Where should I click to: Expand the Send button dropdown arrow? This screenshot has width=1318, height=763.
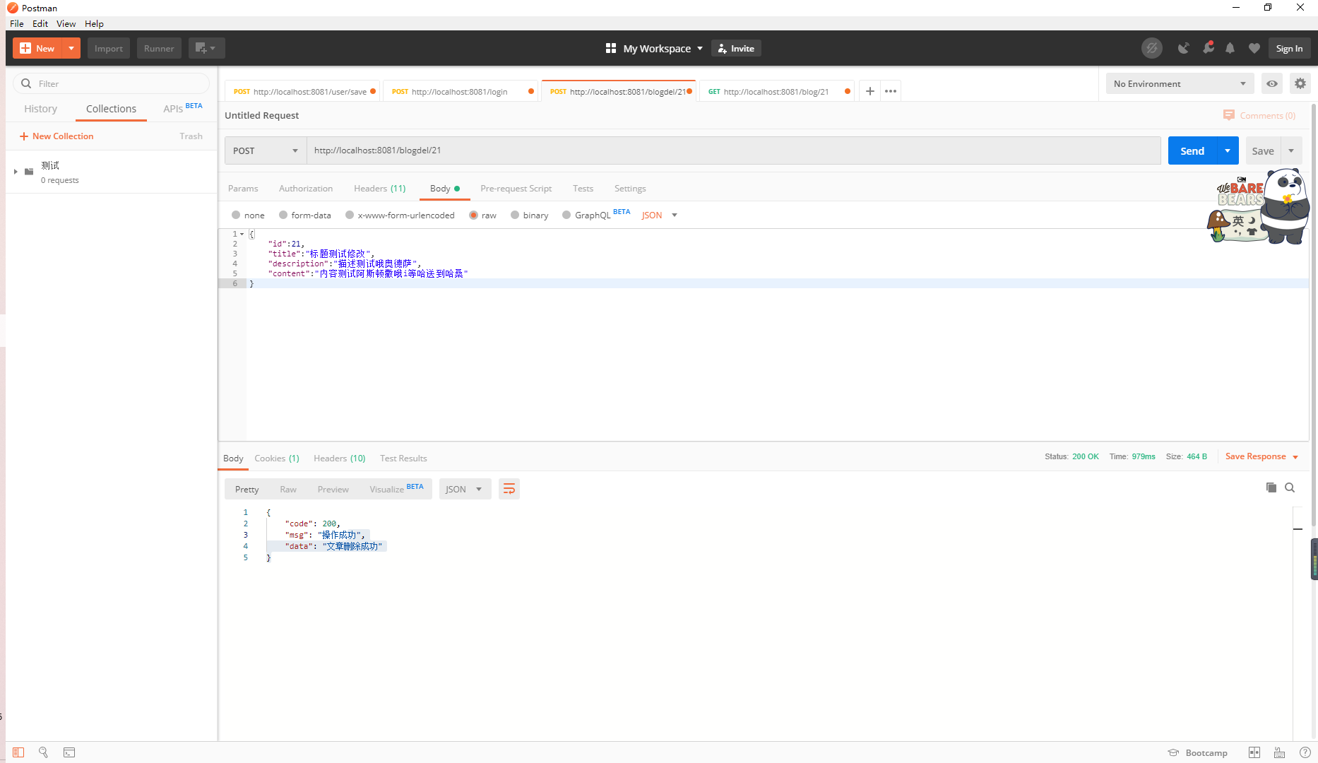click(1228, 150)
